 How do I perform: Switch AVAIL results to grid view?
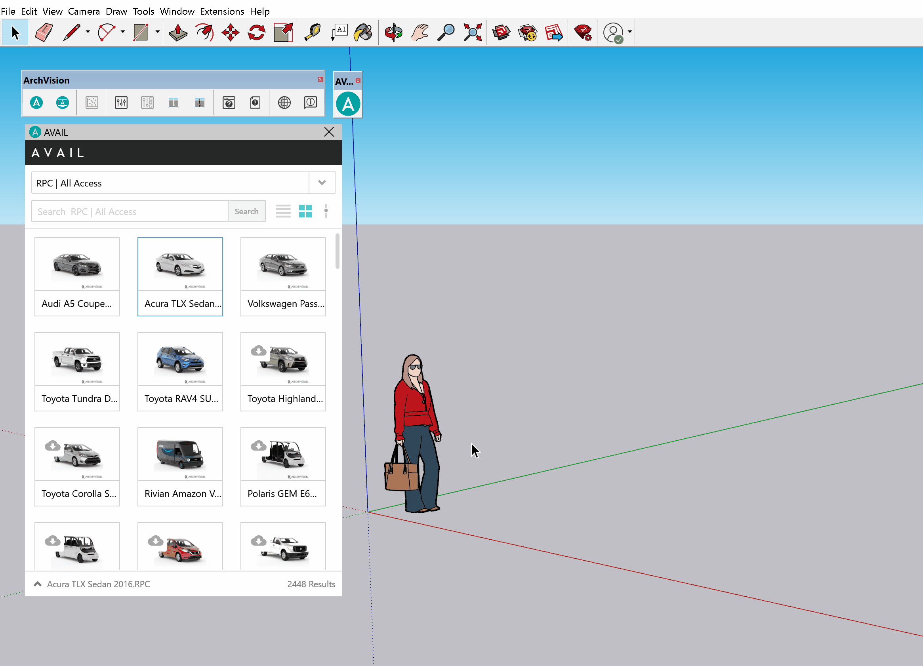(x=305, y=211)
